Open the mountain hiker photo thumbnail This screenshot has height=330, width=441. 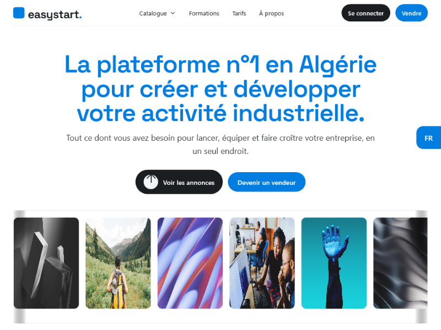pos(118,263)
